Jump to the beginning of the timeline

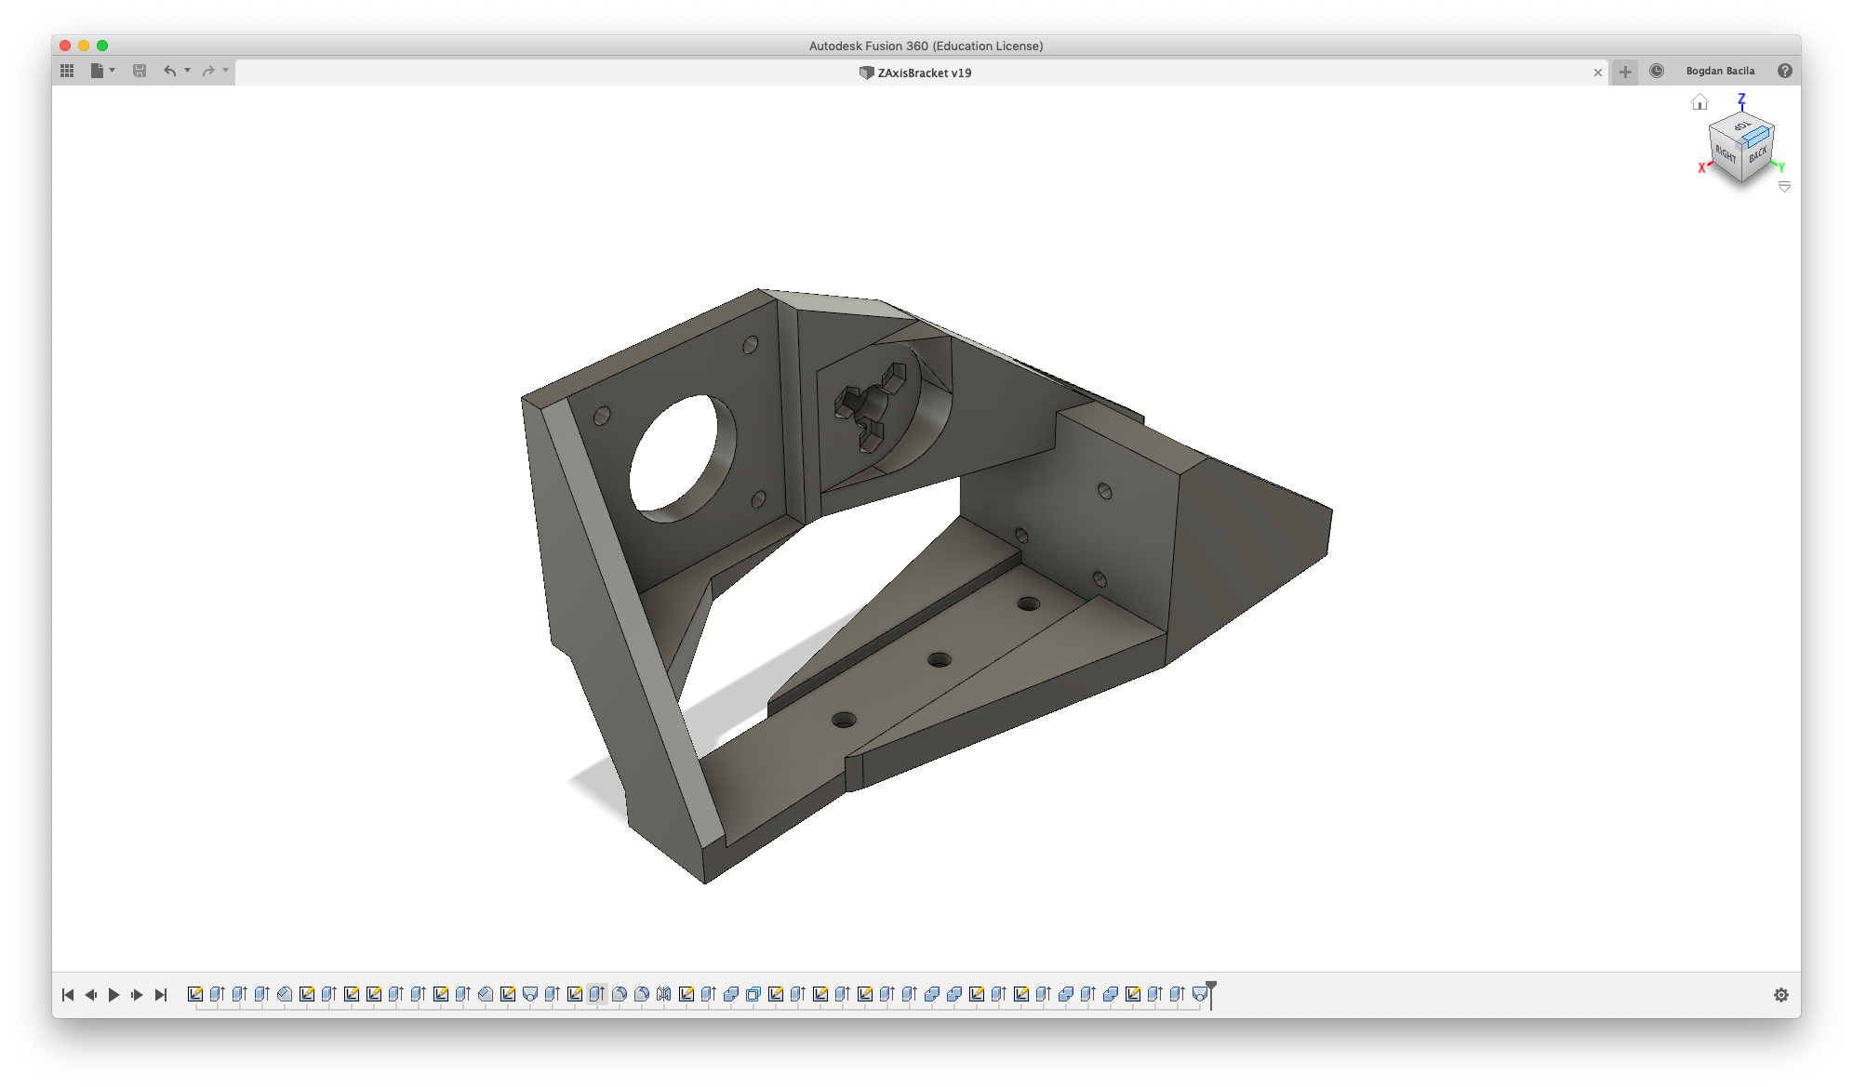[x=68, y=995]
